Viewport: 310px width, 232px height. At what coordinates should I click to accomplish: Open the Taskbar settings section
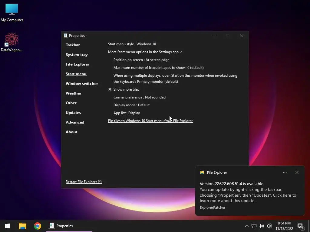73,45
